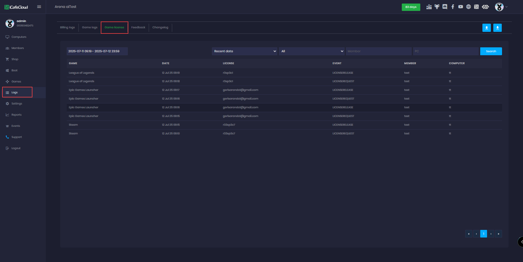
Task: Click the Discord icon in header
Action: point(445,7)
